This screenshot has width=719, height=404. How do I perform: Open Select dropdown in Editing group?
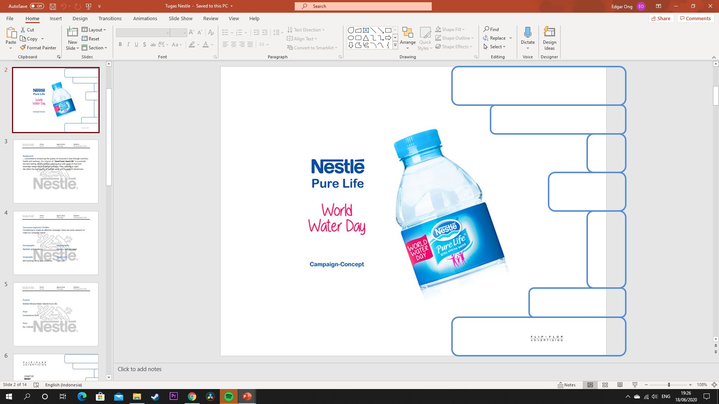pyautogui.click(x=494, y=47)
